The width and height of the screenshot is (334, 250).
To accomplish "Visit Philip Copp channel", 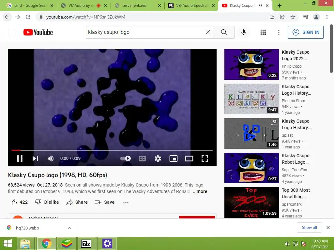I will (292, 66).
